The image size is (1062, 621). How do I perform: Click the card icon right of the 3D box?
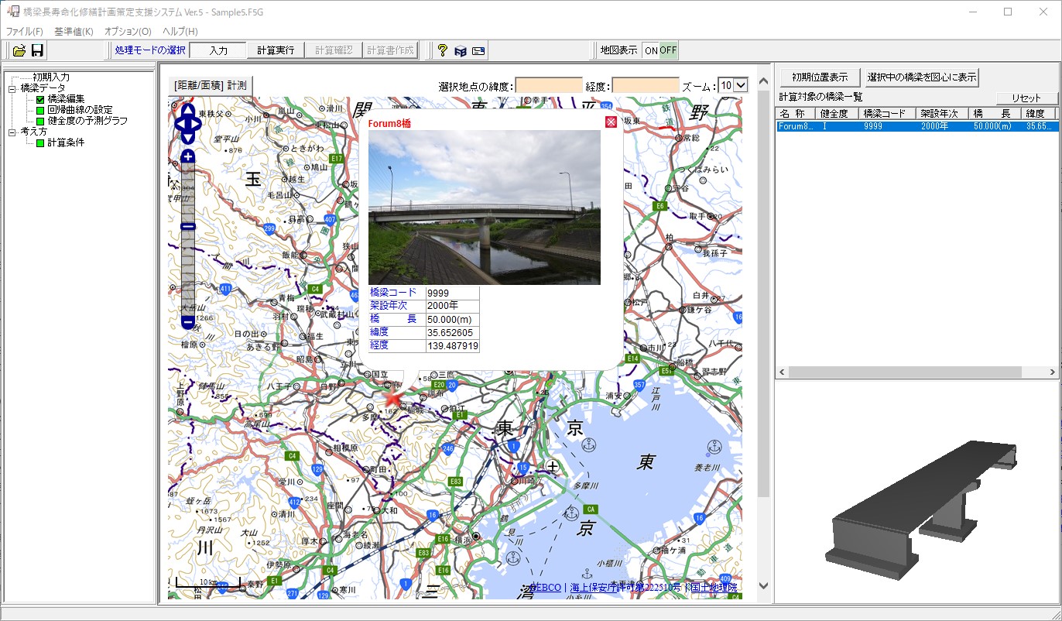click(x=478, y=51)
